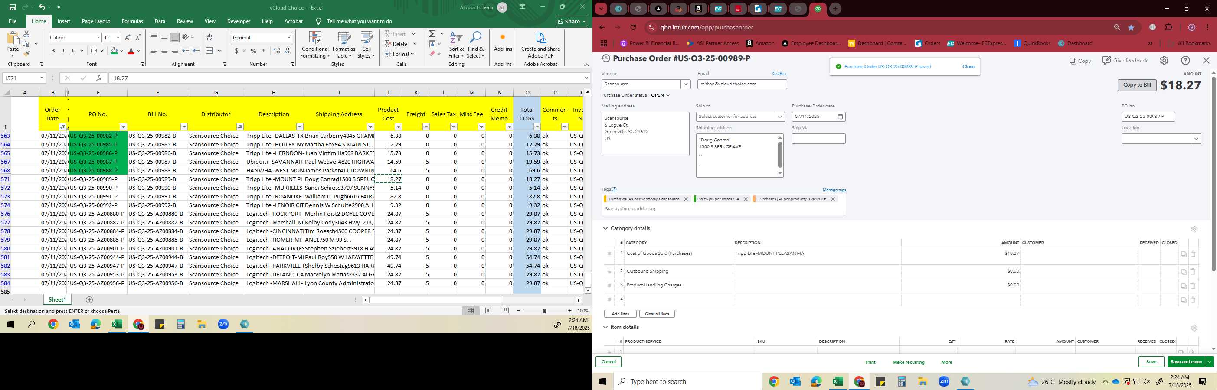This screenshot has height=390, width=1217.
Task: Open Purchase Order status OPEN dropdown
Action: click(660, 95)
